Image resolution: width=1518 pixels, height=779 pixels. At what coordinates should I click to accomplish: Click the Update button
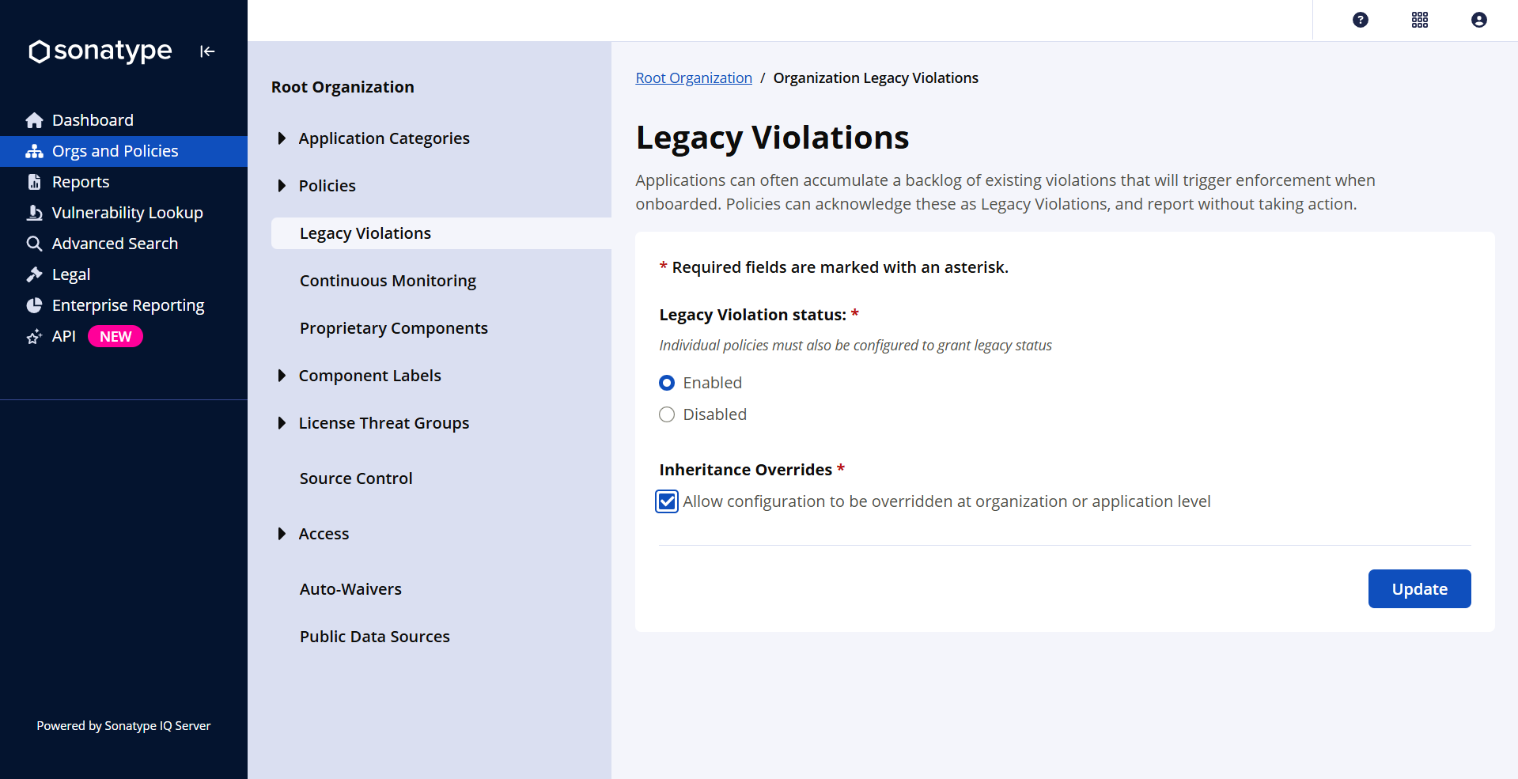[1419, 589]
